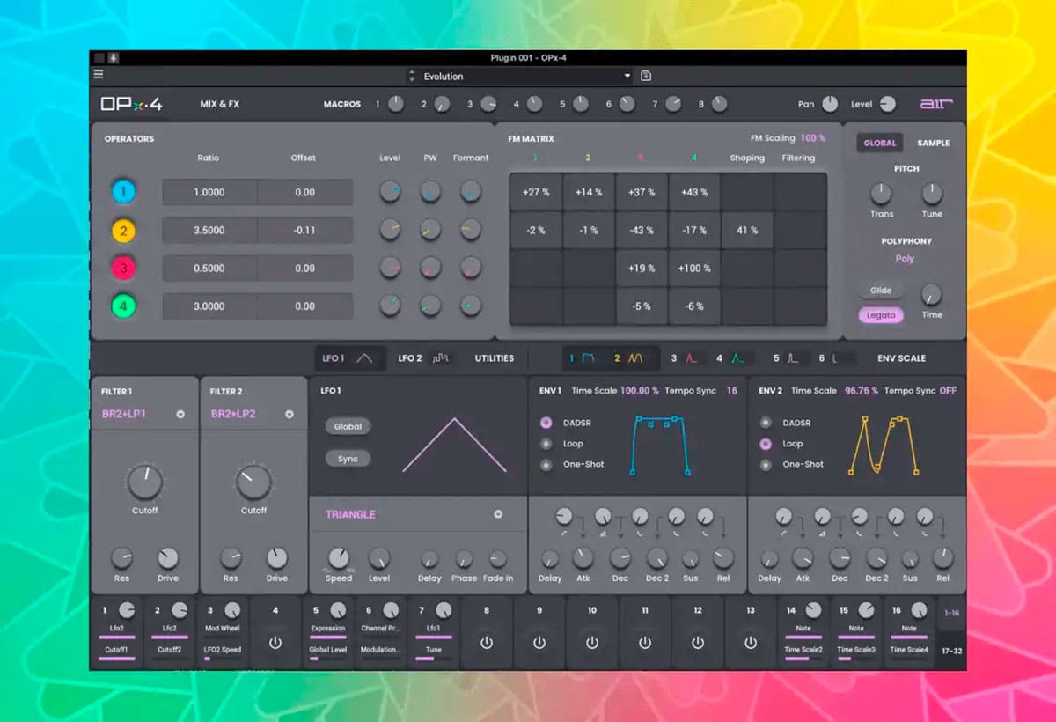Screen dimensions: 1056x722
Task: Select envelope 3 shape icon tab
Action: [692, 358]
